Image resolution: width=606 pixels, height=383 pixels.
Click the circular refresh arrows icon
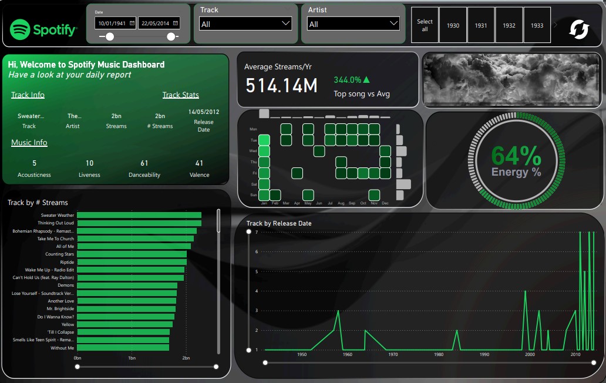pos(579,29)
